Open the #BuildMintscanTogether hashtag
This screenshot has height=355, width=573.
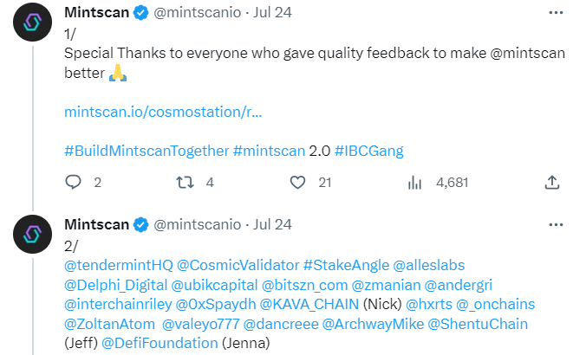[x=147, y=150]
